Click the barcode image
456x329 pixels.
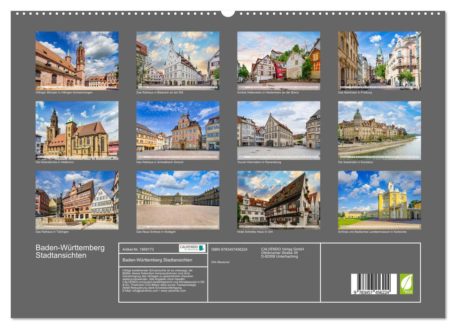(x=373, y=283)
